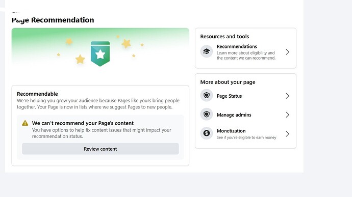Click the green star badge illustration
The image size is (352, 197).
coord(100,54)
